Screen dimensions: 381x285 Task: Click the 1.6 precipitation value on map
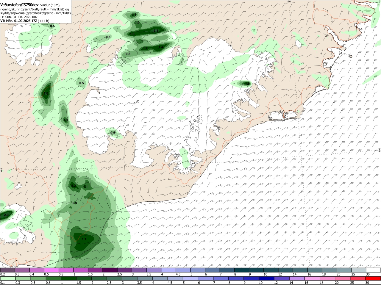[x=46, y=94]
